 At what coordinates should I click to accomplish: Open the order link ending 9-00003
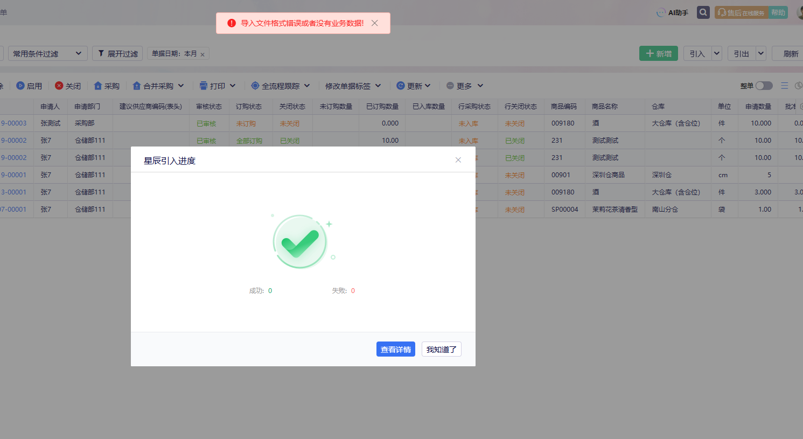click(x=13, y=123)
